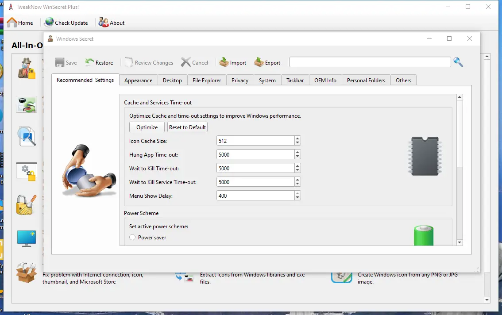502x315 pixels.
Task: Click the monitor brightness sidebar icon
Action: [27, 239]
